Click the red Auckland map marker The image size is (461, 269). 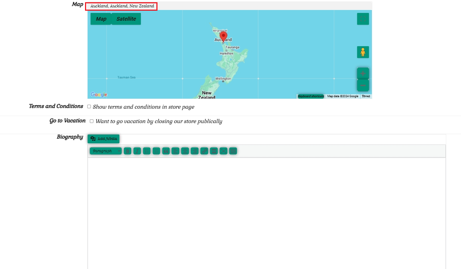[x=223, y=37]
